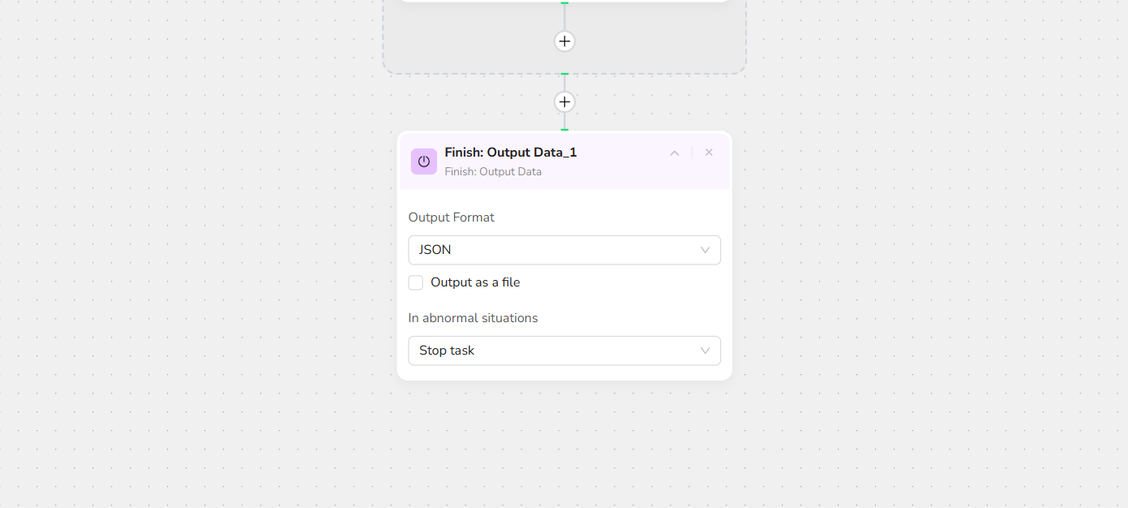The image size is (1128, 508).
Task: Click the "Output Format" field label
Action: [451, 217]
